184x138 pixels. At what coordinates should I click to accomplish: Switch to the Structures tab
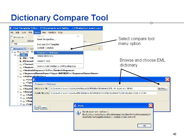[x=19, y=37]
